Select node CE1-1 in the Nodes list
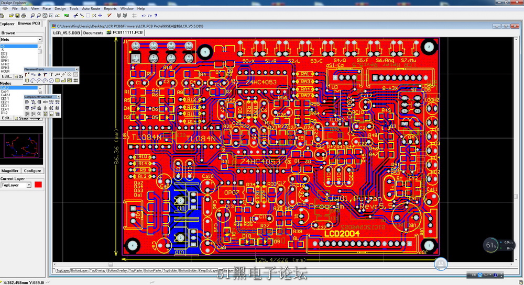 tap(5, 99)
